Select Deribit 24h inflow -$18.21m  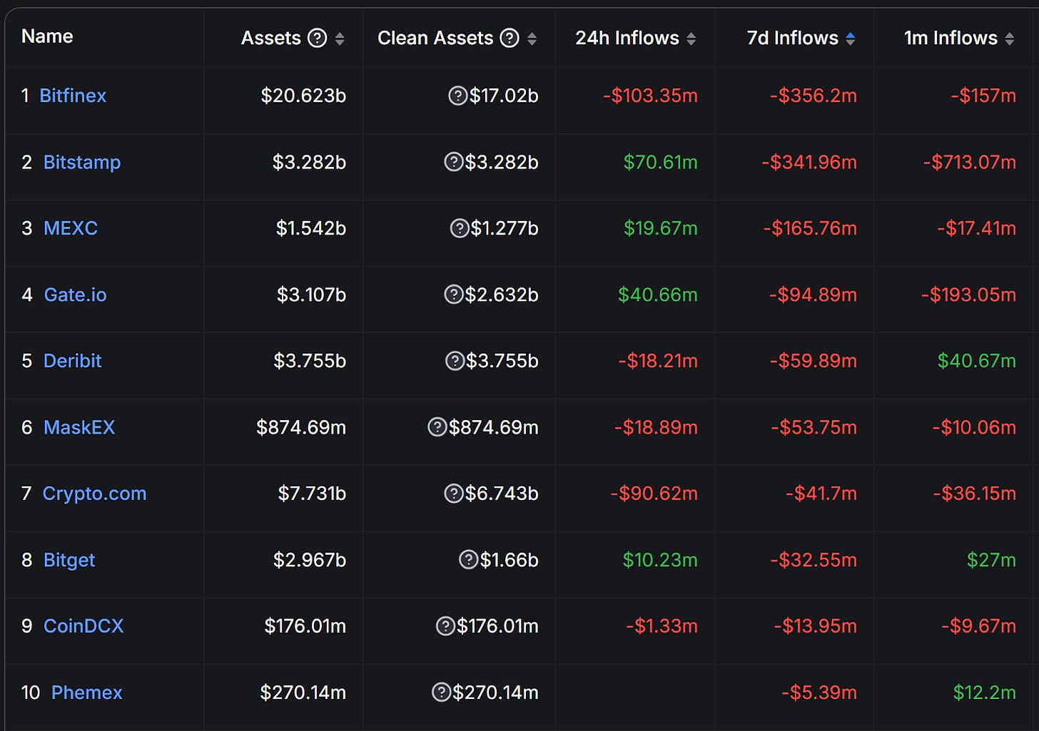coord(658,361)
